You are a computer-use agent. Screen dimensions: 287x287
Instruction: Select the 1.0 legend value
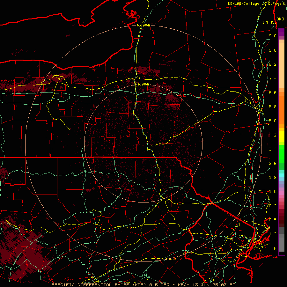click(x=273, y=192)
